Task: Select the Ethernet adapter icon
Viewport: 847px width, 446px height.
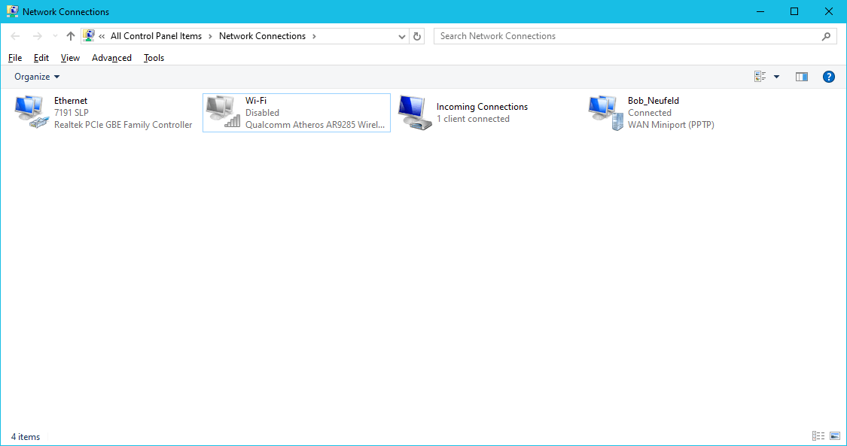Action: point(30,111)
